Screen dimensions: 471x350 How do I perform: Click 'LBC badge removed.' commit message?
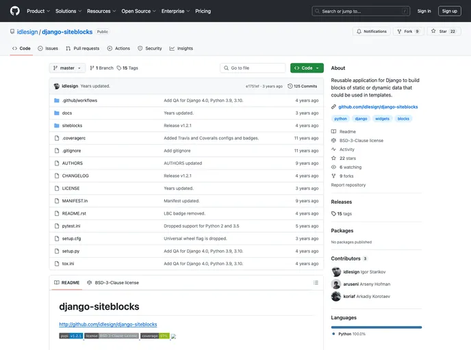point(184,213)
